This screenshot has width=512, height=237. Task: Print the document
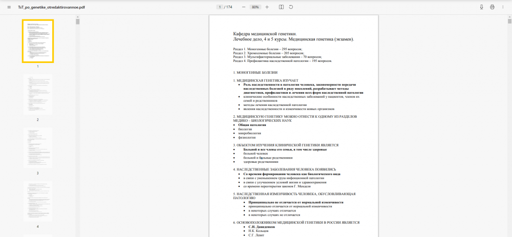(x=492, y=7)
